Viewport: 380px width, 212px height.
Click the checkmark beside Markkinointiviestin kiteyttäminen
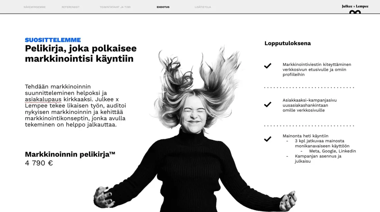267,66
